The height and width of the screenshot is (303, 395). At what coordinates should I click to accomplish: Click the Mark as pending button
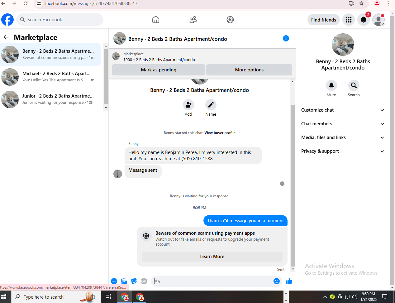[159, 70]
